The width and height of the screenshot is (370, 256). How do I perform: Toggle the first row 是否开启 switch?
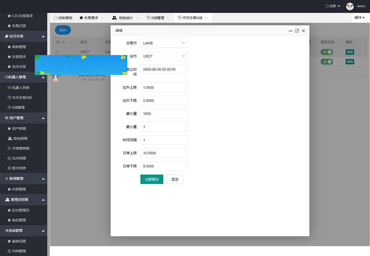(x=327, y=52)
